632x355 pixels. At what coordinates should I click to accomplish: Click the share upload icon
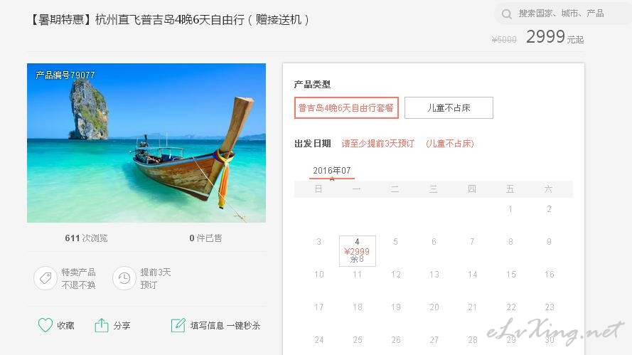[102, 325]
